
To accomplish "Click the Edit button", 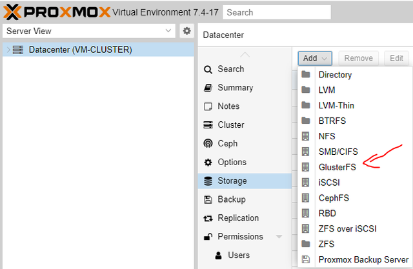I will click(396, 58).
